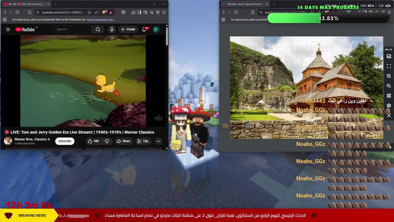Screen dimensions: 394x222
Task: Open puzzle settings gear
Action: [x=389, y=105]
